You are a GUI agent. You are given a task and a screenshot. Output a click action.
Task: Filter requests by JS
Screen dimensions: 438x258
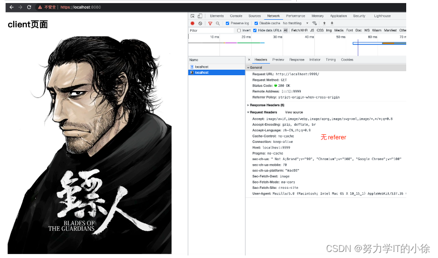pyautogui.click(x=312, y=30)
